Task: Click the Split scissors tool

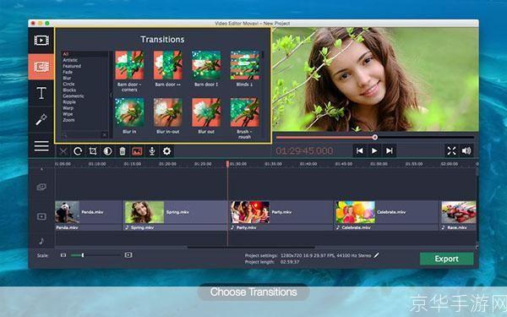Action: (x=63, y=151)
